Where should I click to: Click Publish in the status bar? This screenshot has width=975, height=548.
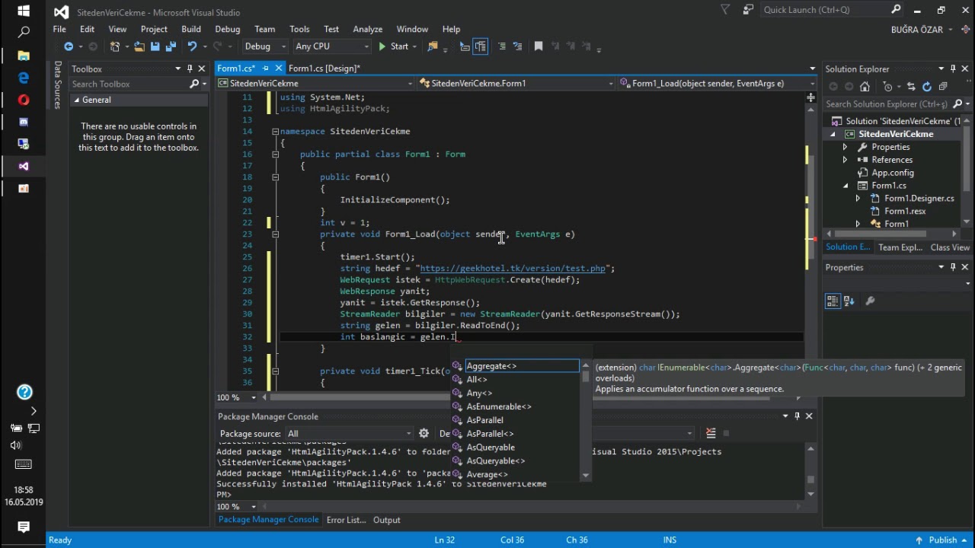pos(943,540)
